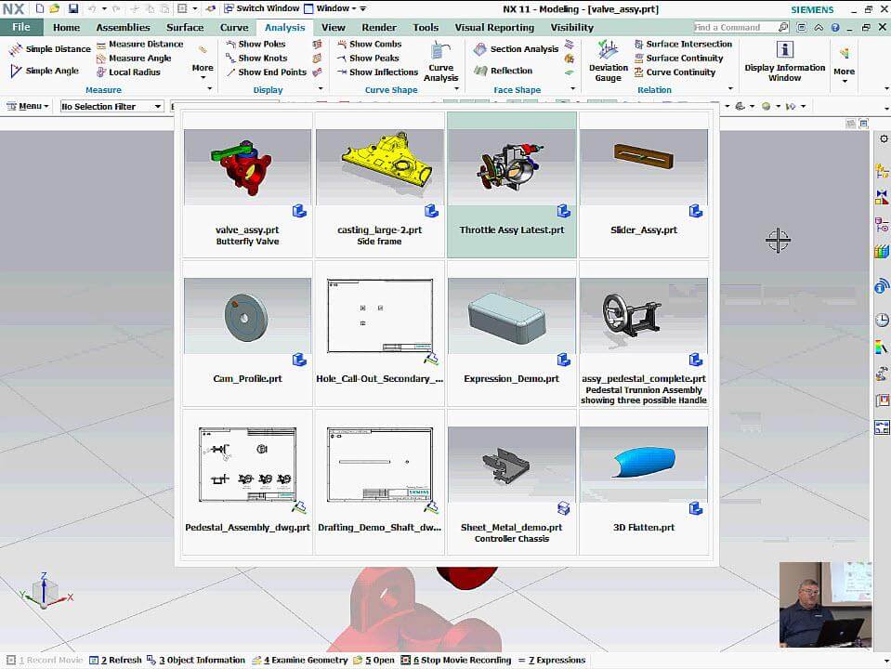891x669 pixels.
Task: Open the Display Information Window
Action: [785, 61]
